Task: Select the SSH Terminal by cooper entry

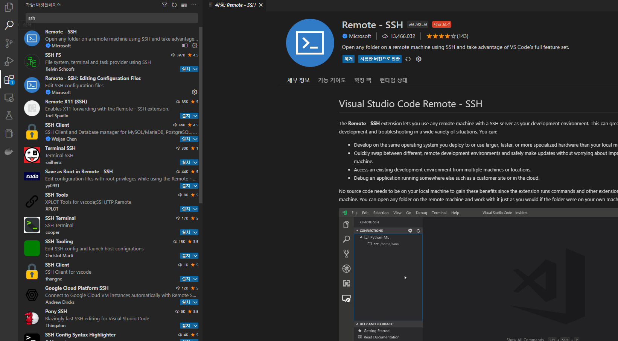Action: tap(111, 225)
